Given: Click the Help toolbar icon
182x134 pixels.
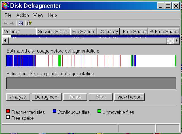Looking at the screenshot, I should point(29,23).
